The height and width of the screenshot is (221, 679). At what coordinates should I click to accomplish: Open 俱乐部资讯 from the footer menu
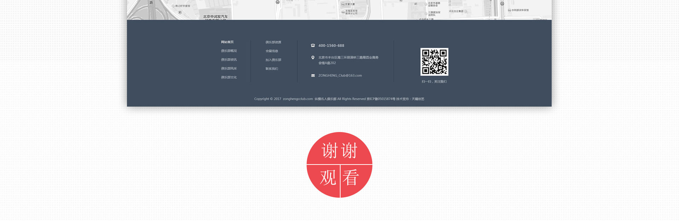click(229, 60)
